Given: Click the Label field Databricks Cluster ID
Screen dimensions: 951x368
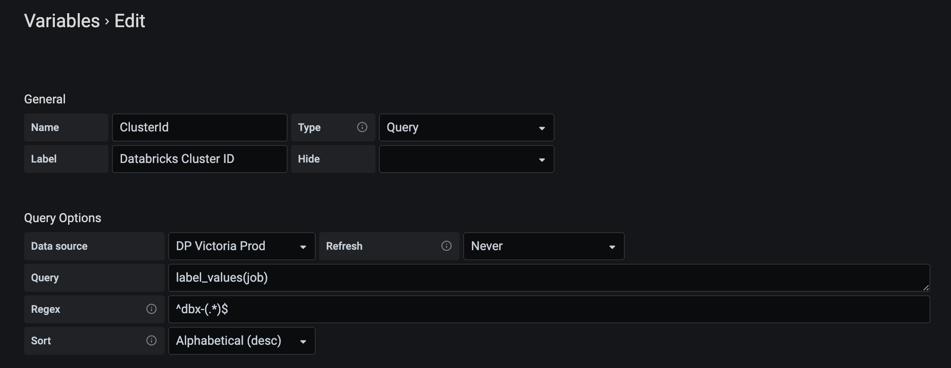Looking at the screenshot, I should [x=200, y=159].
